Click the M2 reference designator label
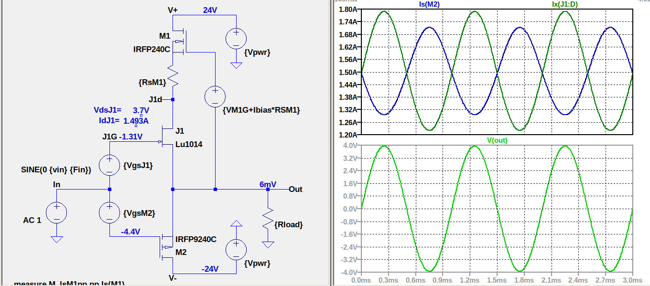The width and height of the screenshot is (650, 286). pyautogui.click(x=181, y=252)
